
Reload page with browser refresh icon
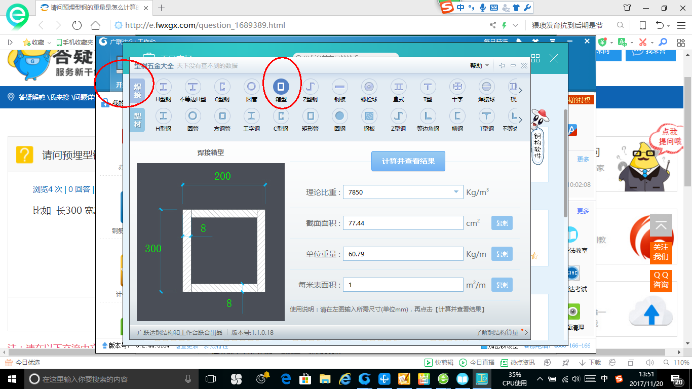(x=76, y=25)
